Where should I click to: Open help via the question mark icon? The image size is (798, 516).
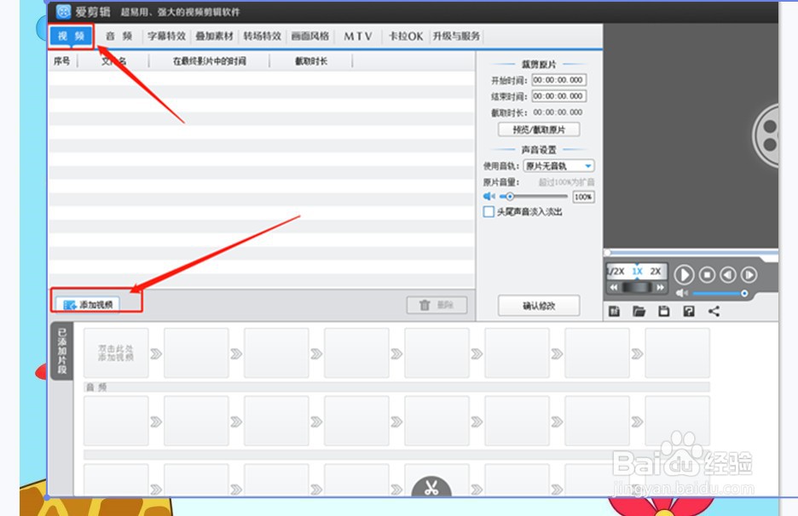[x=689, y=311]
